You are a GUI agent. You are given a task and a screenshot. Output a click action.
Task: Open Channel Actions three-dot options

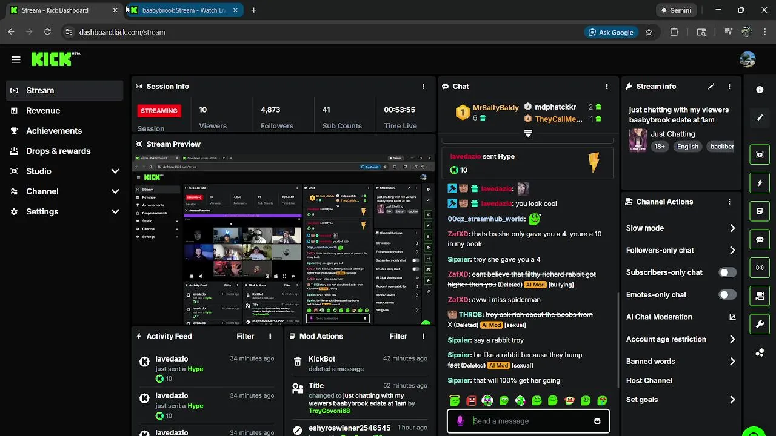click(729, 202)
